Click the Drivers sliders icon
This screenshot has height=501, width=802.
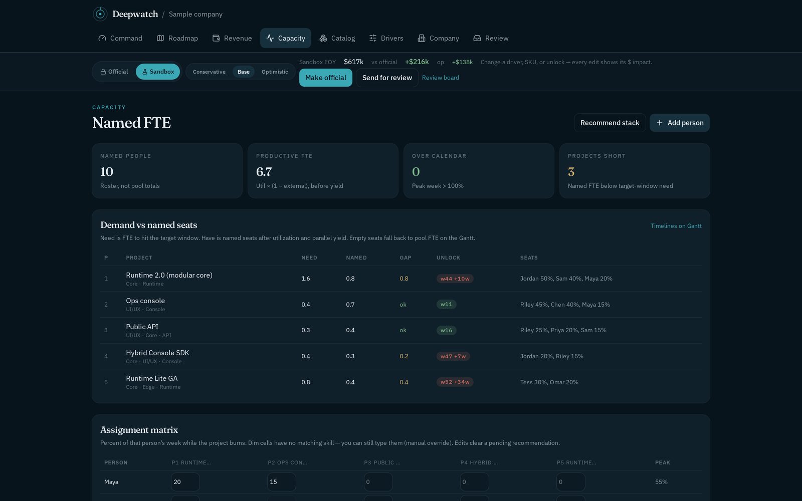pos(373,38)
